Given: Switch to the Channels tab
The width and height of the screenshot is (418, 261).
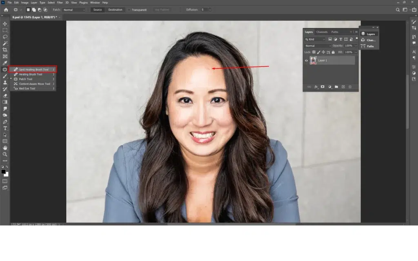Looking at the screenshot, I should (322, 32).
